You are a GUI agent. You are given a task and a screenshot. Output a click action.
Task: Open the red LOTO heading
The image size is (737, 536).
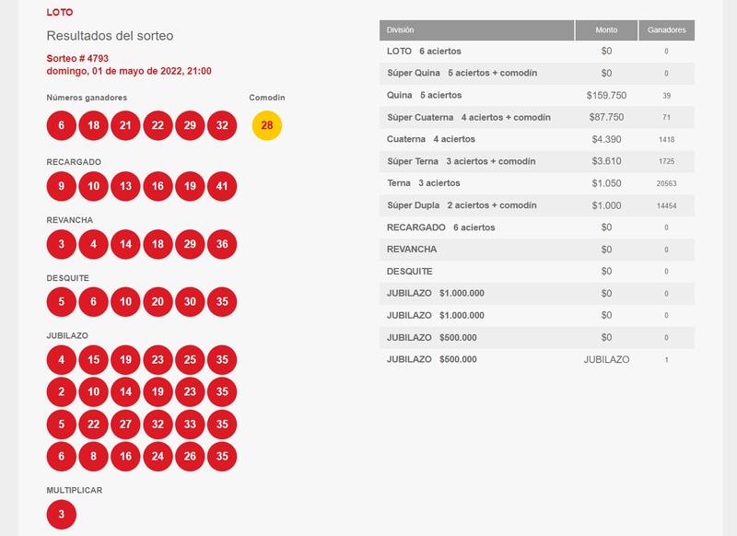click(60, 13)
